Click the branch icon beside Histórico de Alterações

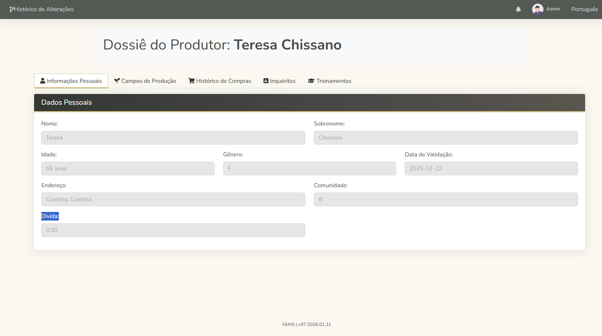click(11, 9)
